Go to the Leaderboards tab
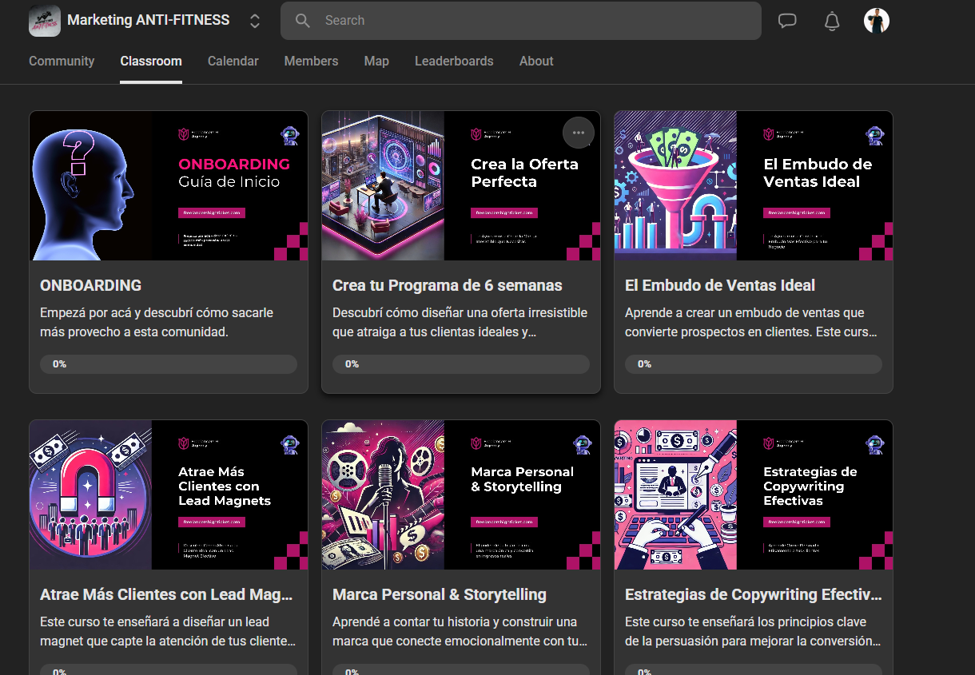This screenshot has width=975, height=675. (454, 62)
